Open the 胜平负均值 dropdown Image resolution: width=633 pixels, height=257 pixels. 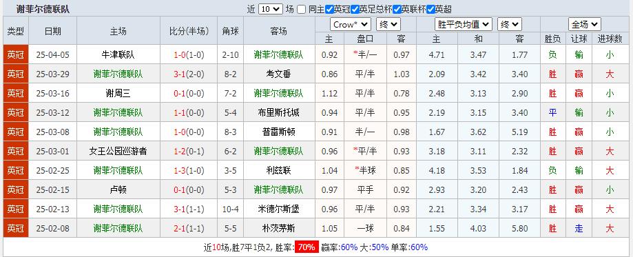pyautogui.click(x=464, y=24)
